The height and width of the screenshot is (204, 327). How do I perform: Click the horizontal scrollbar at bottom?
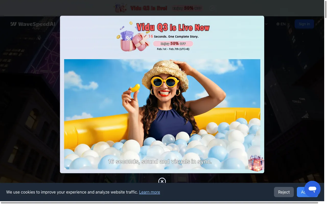click(159, 203)
